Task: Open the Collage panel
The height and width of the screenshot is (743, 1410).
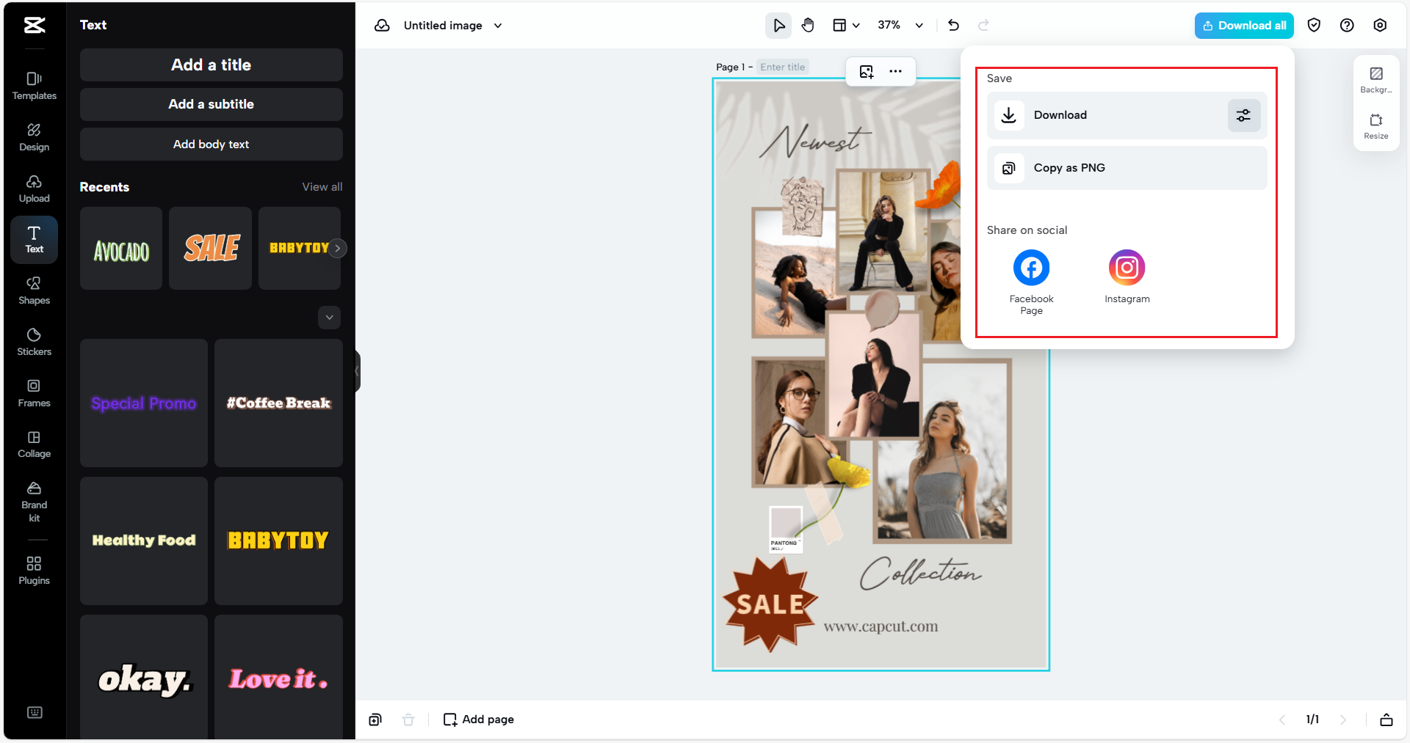Action: 35,444
